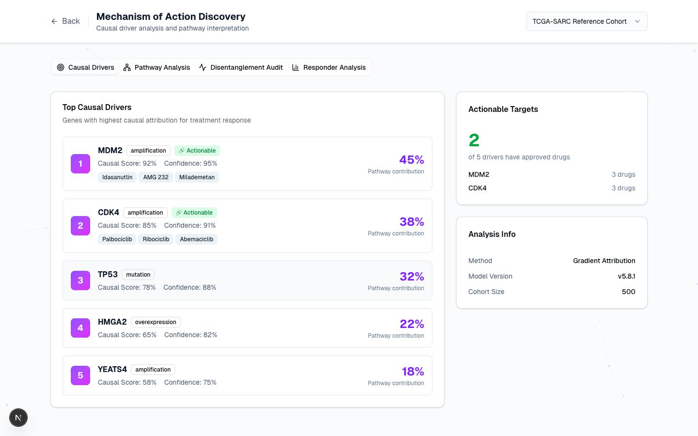
Task: Click the Back arrow icon
Action: pyautogui.click(x=54, y=21)
